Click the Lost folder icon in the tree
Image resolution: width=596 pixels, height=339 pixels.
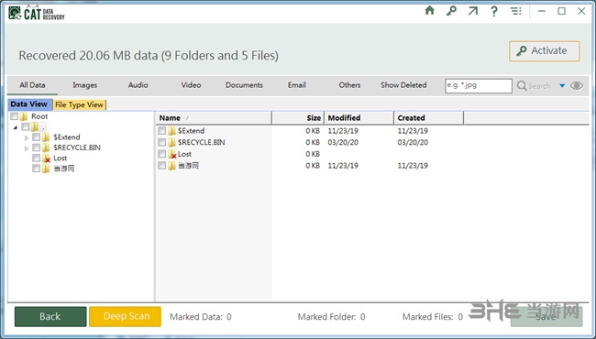(x=46, y=159)
